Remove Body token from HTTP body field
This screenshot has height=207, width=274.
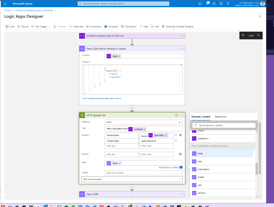click(119, 163)
